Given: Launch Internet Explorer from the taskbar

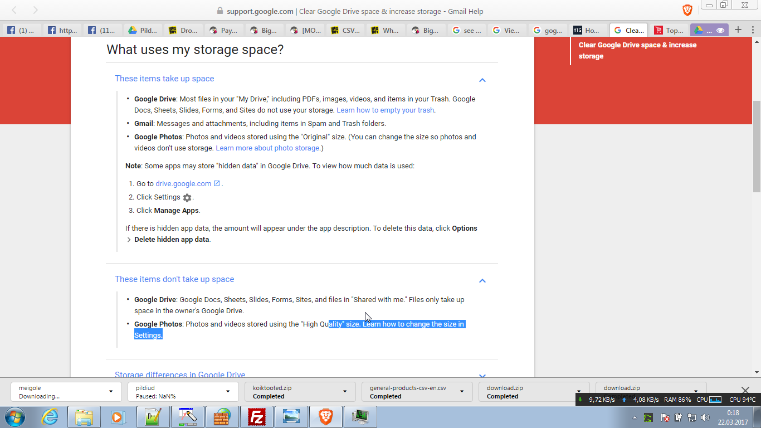Looking at the screenshot, I should pyautogui.click(x=50, y=417).
